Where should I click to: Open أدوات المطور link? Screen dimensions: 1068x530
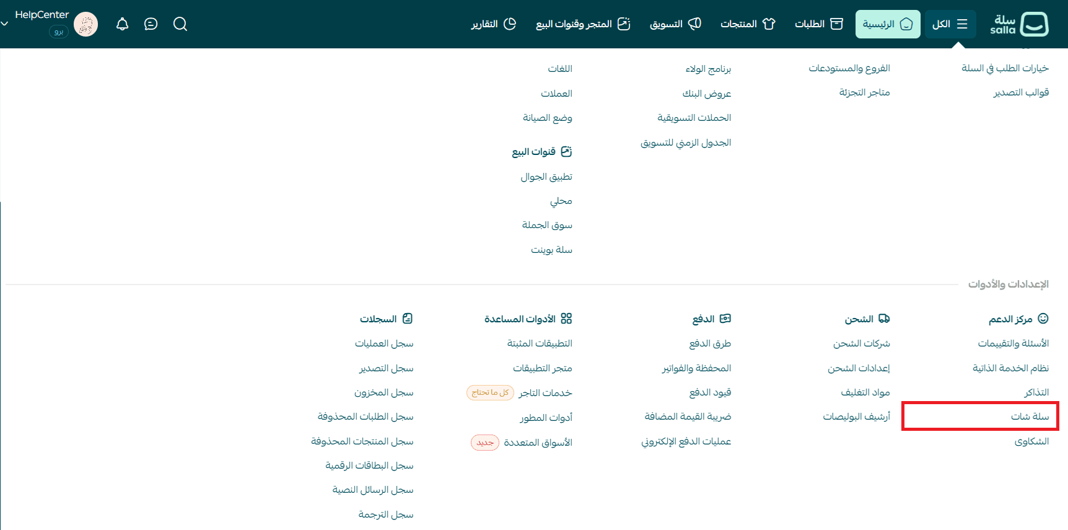tap(546, 418)
